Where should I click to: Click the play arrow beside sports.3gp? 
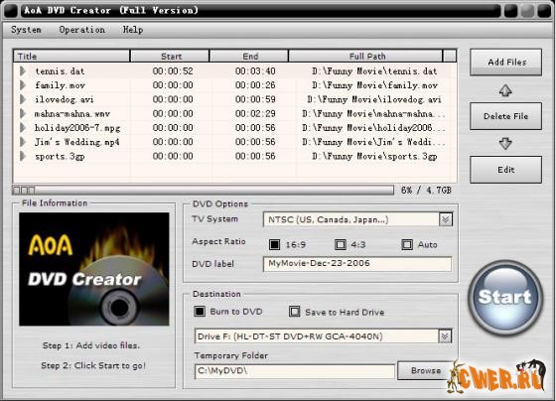pos(23,156)
